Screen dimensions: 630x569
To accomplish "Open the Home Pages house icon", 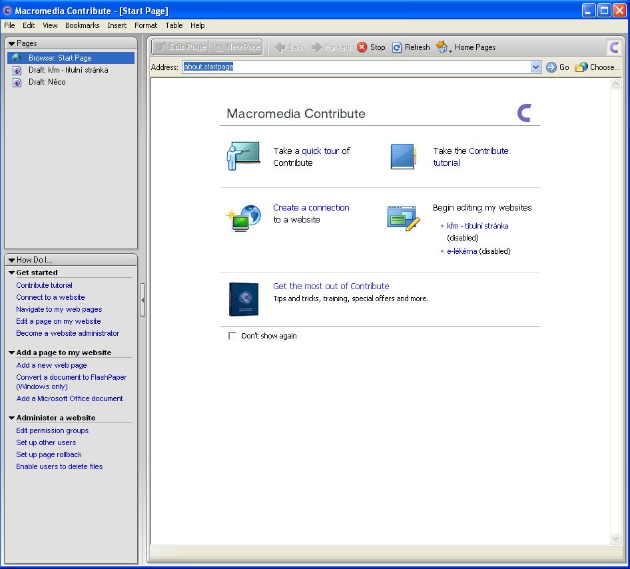I will 442,47.
